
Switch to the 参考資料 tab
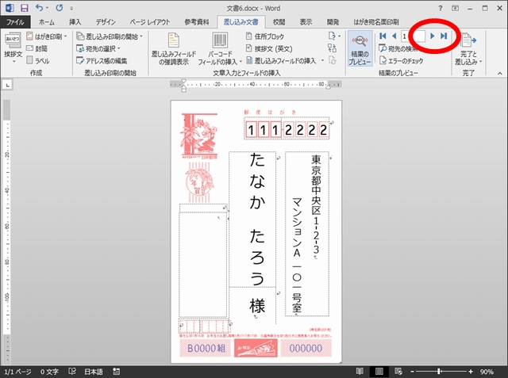pyautogui.click(x=197, y=21)
